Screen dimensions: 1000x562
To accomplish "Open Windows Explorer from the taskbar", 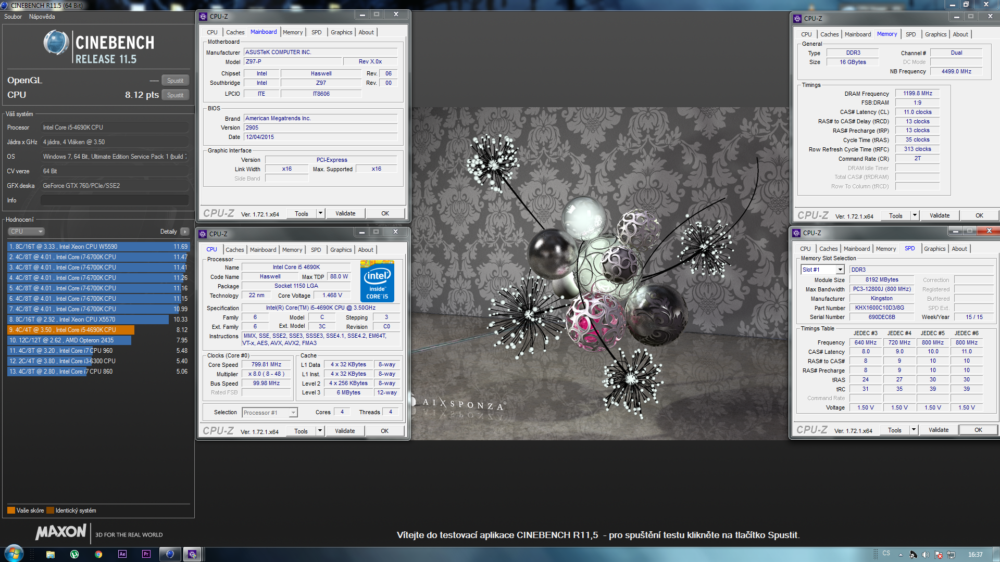I will (51, 554).
